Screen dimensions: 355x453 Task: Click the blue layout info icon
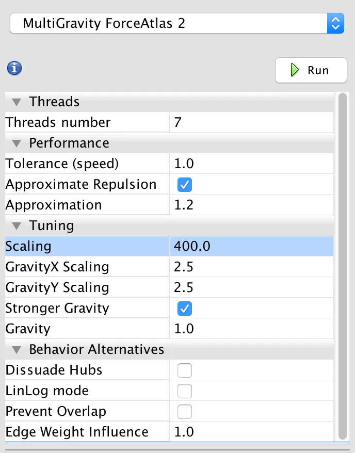[x=14, y=68]
